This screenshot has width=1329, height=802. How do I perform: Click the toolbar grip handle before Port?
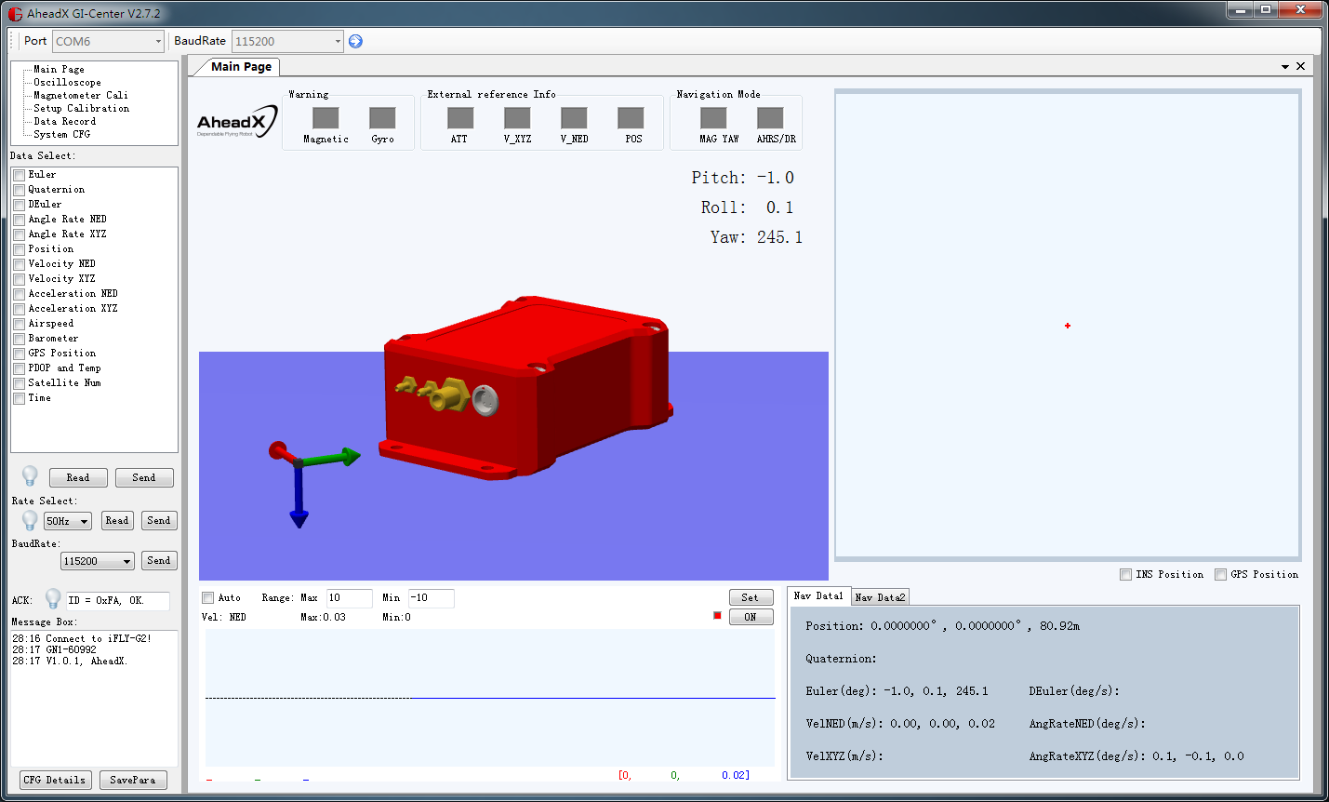pos(13,41)
